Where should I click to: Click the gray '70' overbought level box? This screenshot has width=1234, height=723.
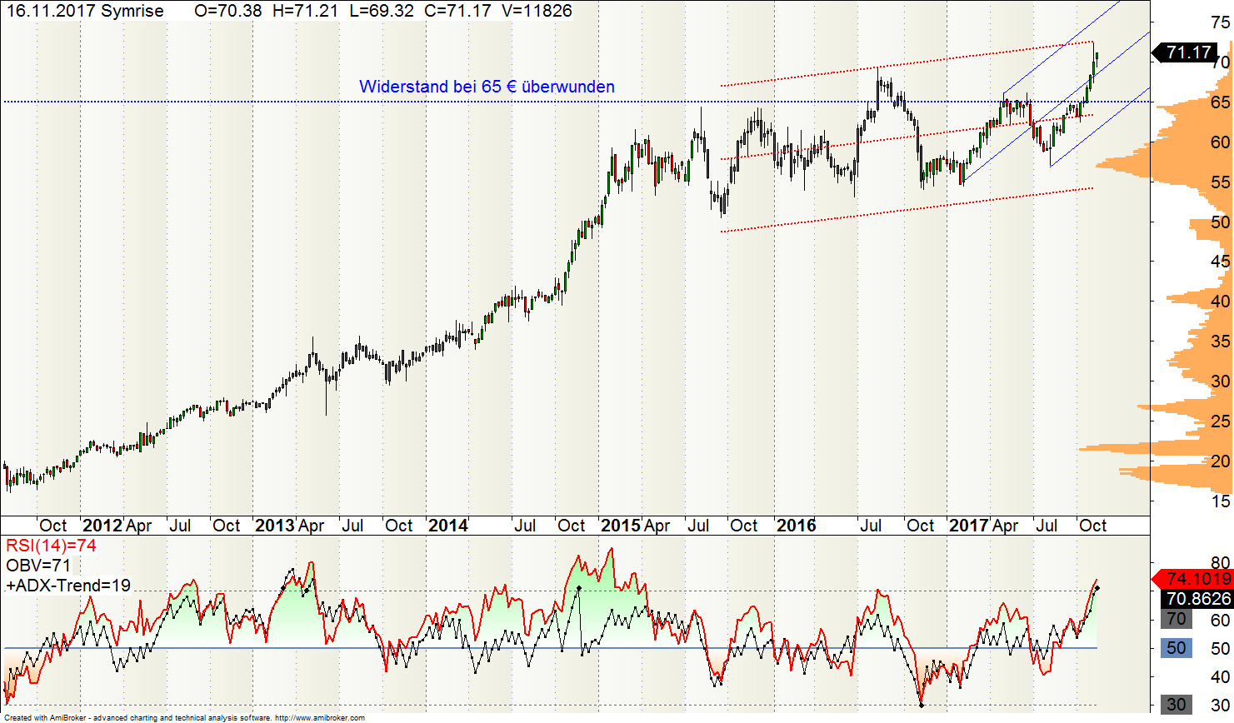coord(1177,619)
